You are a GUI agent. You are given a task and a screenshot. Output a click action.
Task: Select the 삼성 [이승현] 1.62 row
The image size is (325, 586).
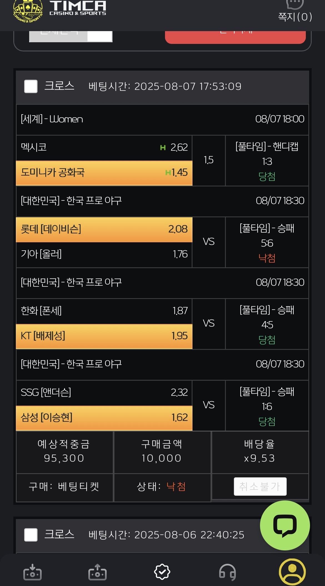click(104, 418)
